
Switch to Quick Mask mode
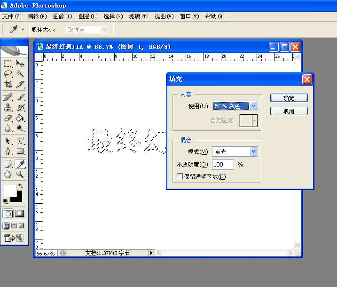pyautogui.click(x=20, y=214)
